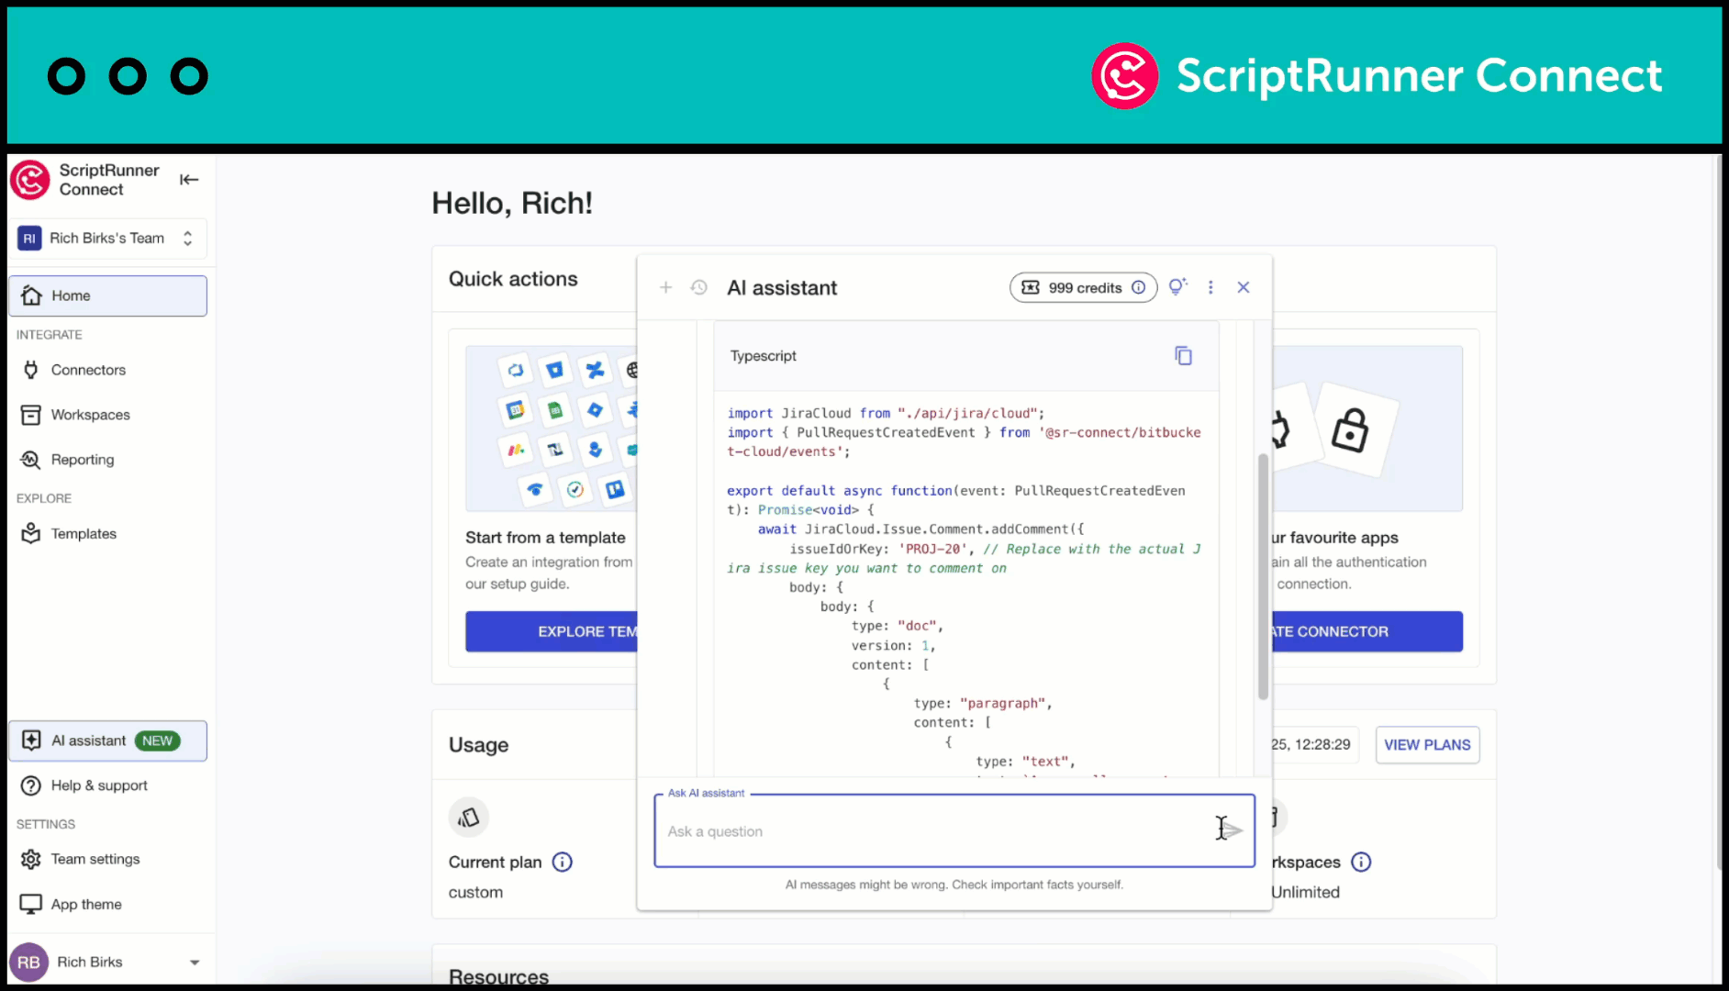Click the AI messages disclaimer text

pyautogui.click(x=954, y=885)
